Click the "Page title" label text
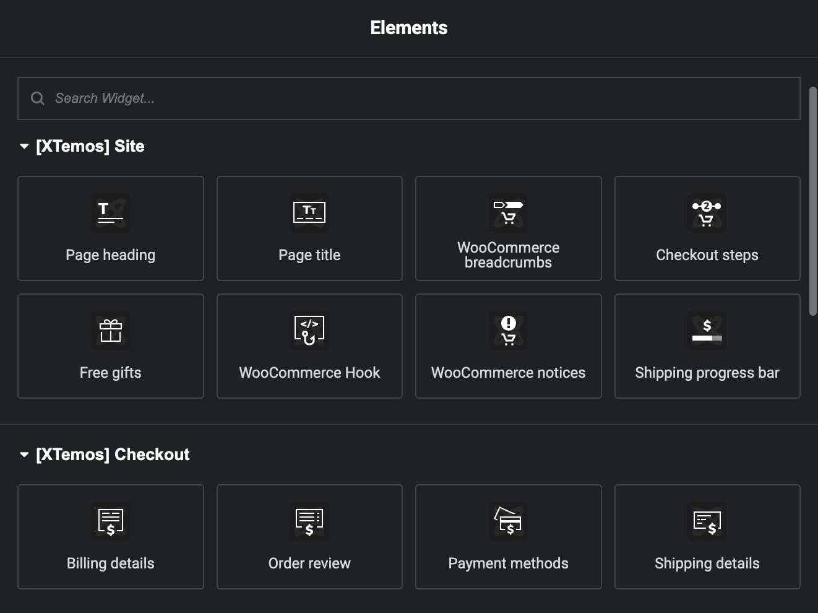This screenshot has height=613, width=818. 309,255
